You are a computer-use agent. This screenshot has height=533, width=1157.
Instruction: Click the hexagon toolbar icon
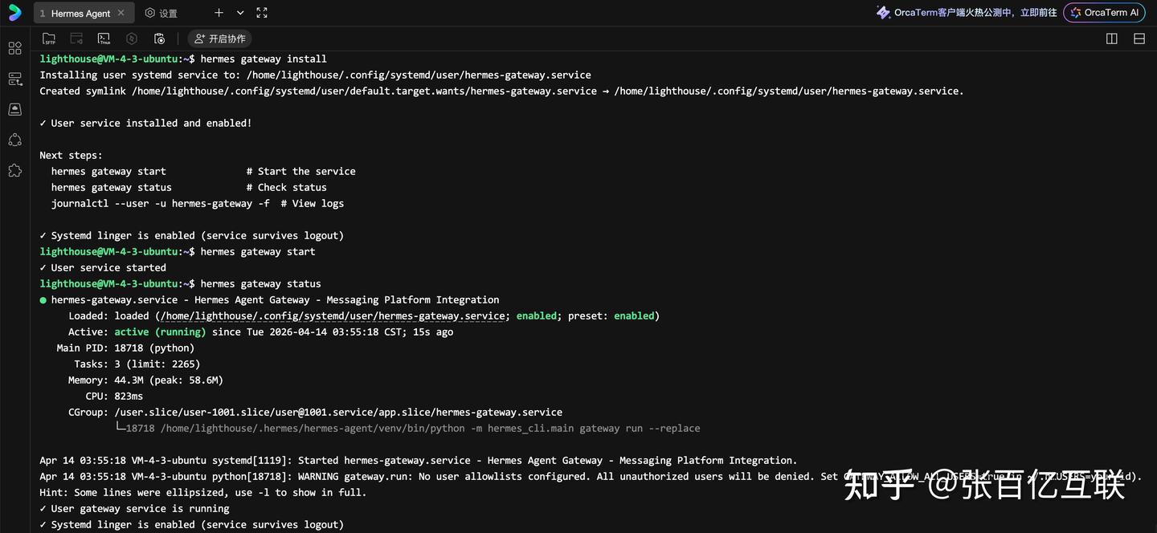pyautogui.click(x=132, y=39)
